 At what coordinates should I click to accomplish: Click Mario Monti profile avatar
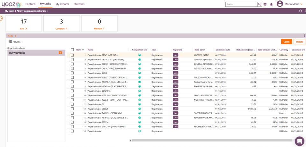point(280,4)
